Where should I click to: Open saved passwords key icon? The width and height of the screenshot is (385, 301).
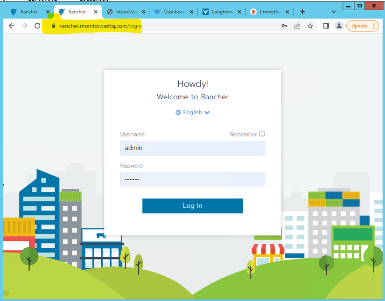(284, 26)
